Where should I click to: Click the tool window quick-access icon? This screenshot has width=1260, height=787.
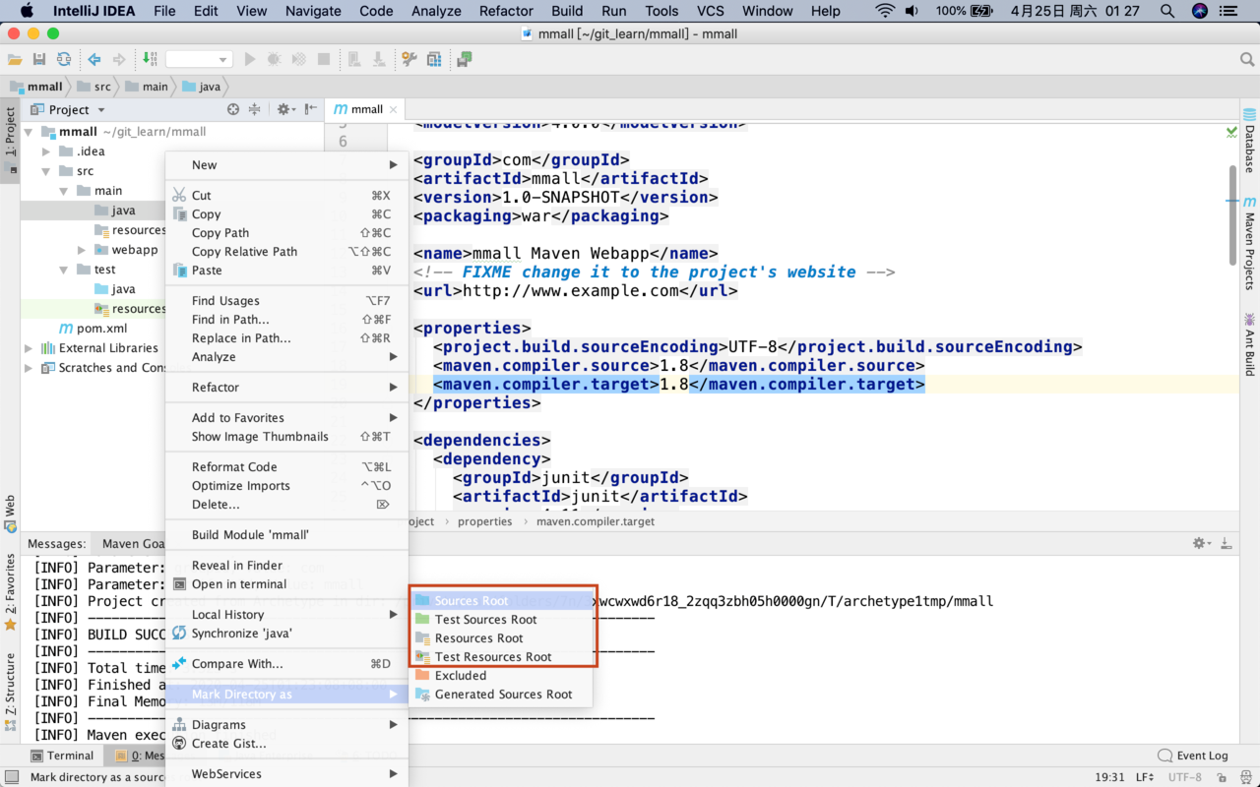pyautogui.click(x=10, y=777)
